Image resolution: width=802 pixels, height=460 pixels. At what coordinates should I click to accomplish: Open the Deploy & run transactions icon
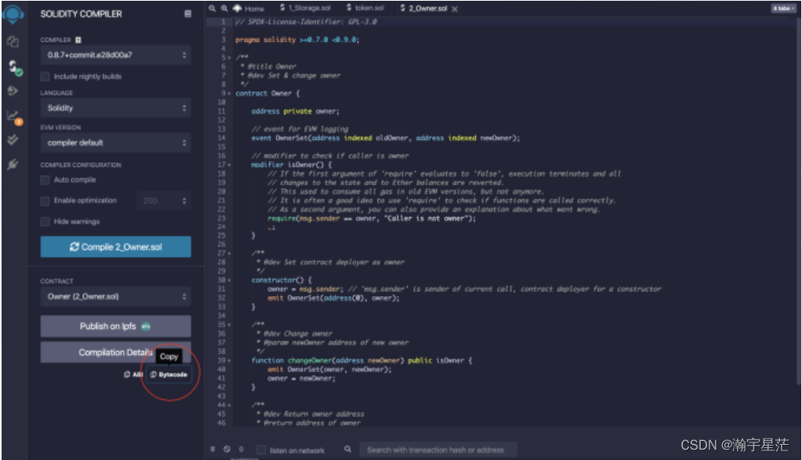13,90
